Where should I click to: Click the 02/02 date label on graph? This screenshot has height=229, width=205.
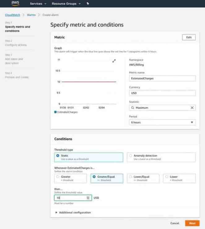coord(86,108)
